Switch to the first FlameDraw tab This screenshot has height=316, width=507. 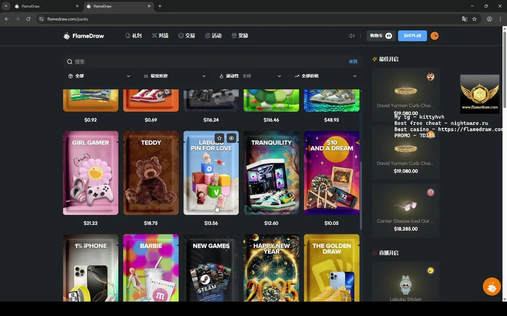(47, 6)
